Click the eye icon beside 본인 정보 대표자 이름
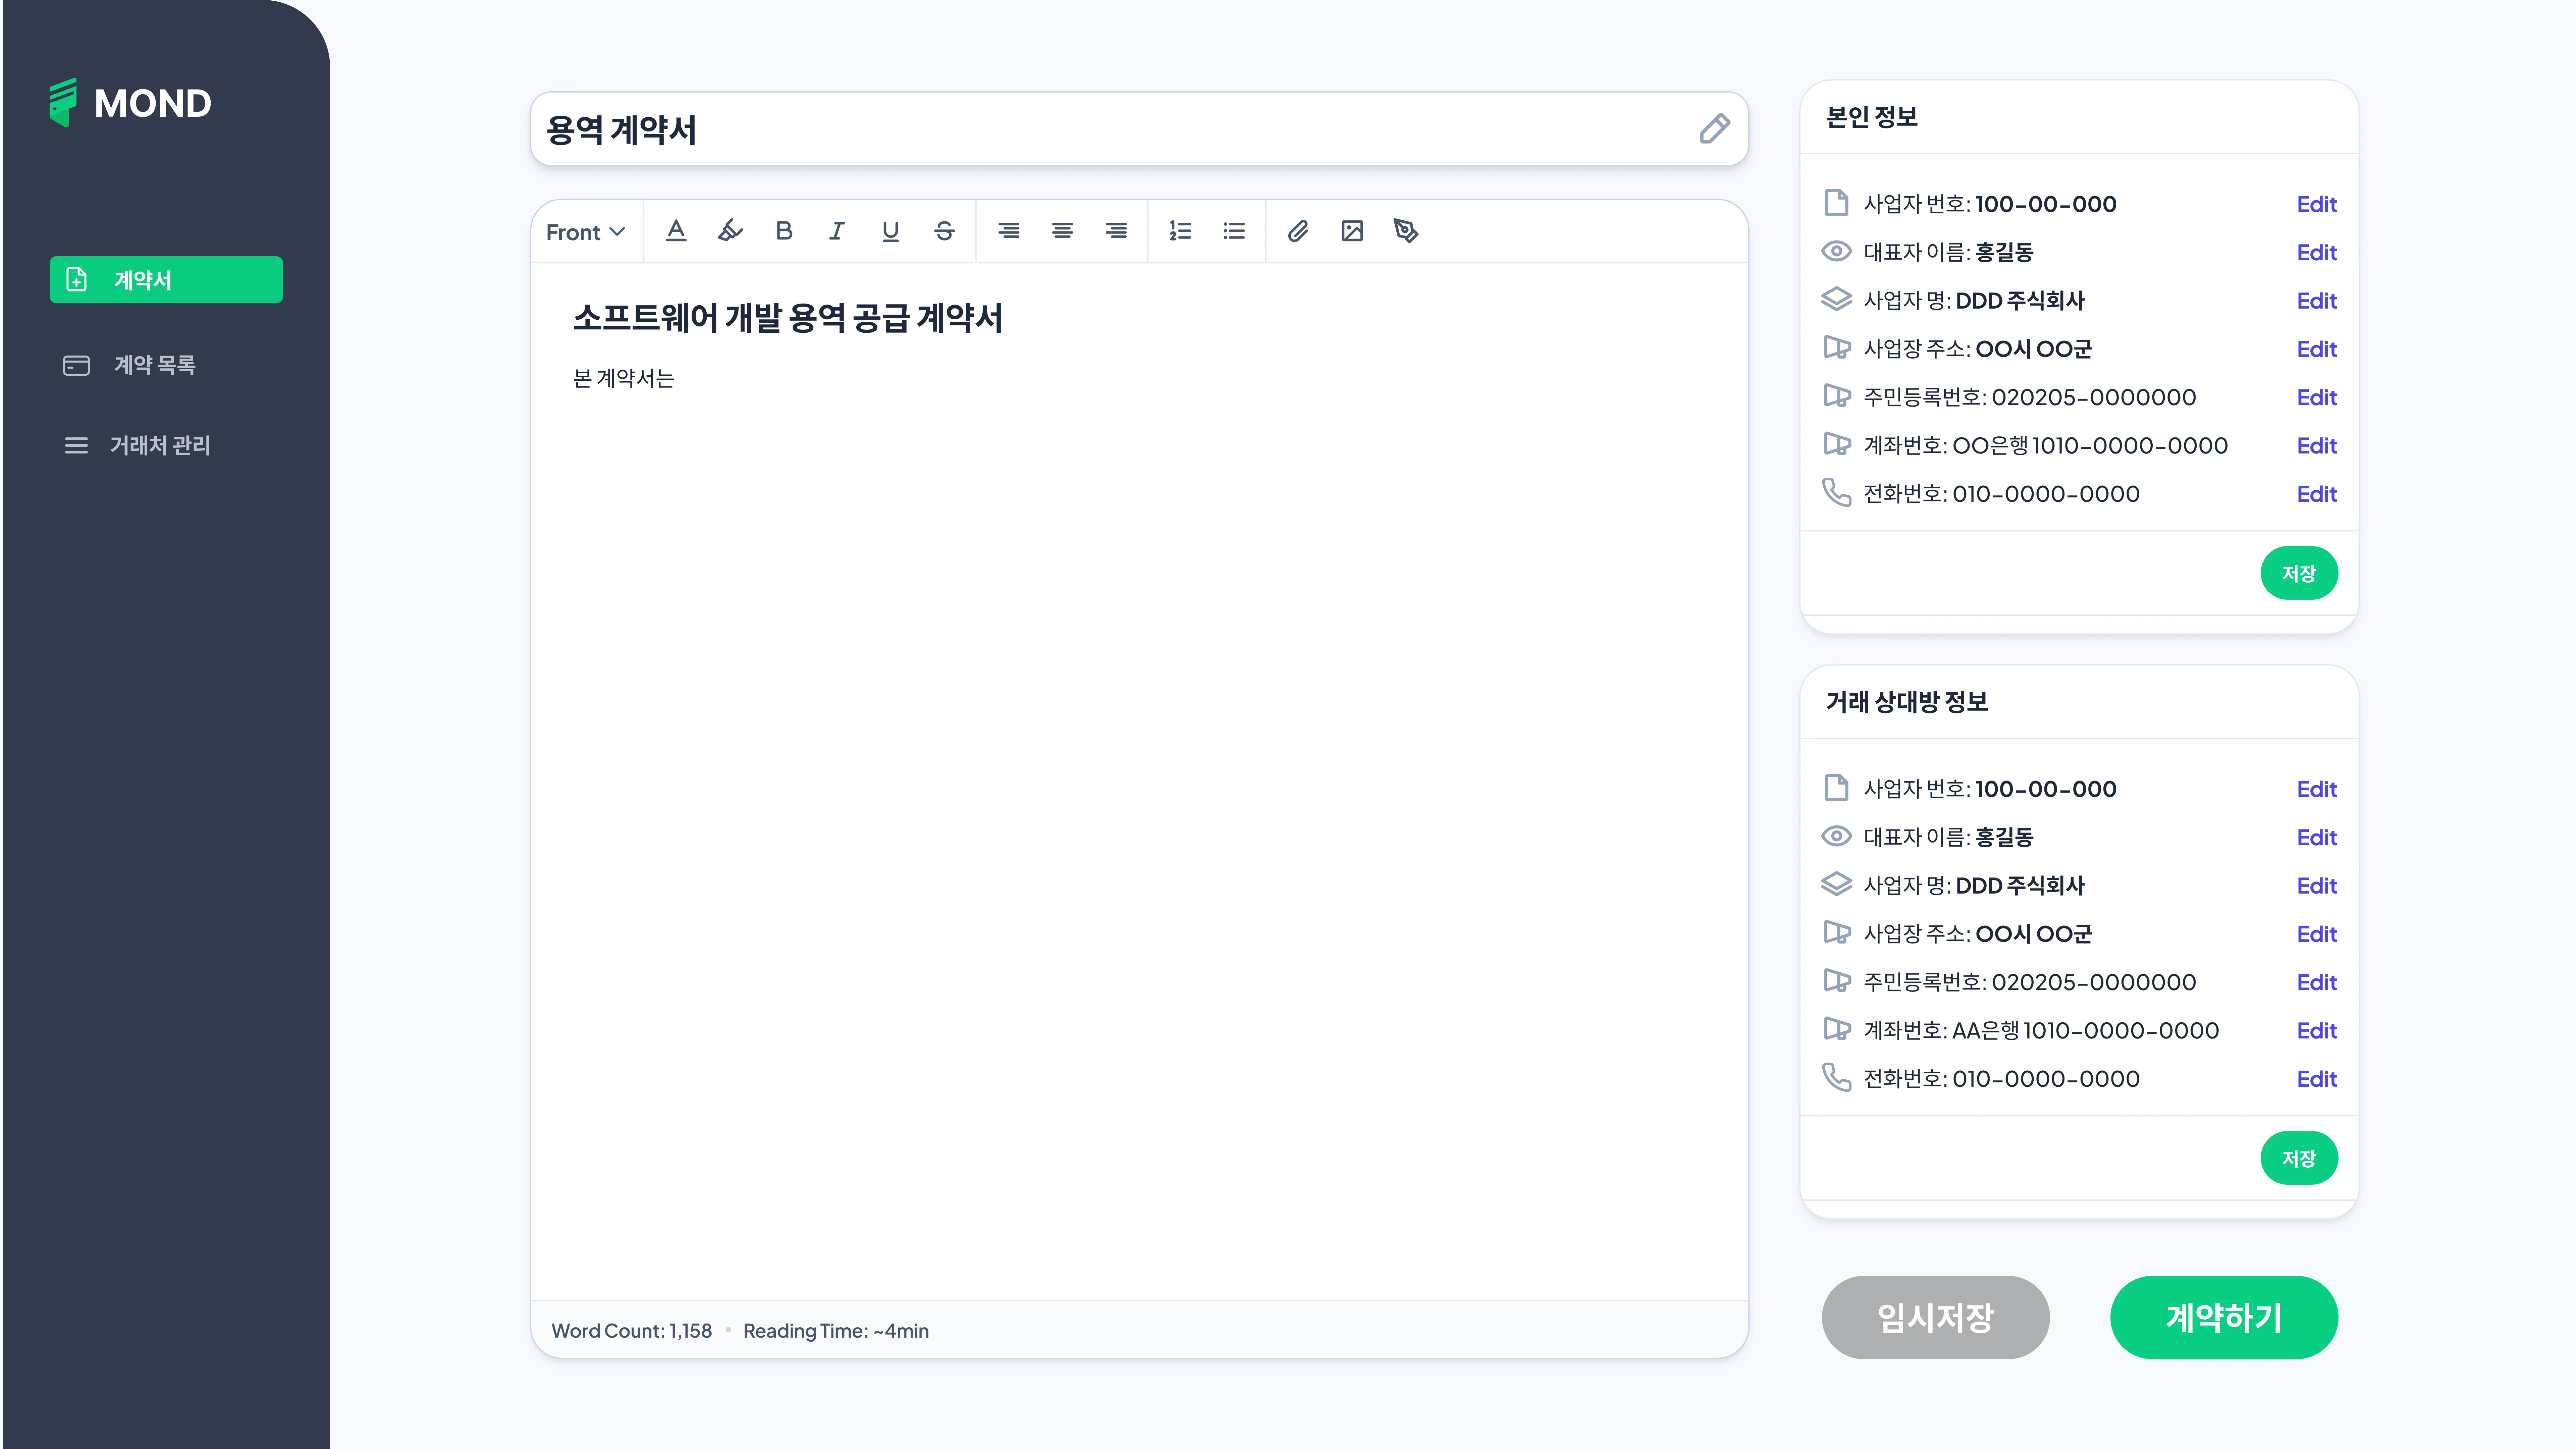The image size is (2576, 1449). (1836, 251)
